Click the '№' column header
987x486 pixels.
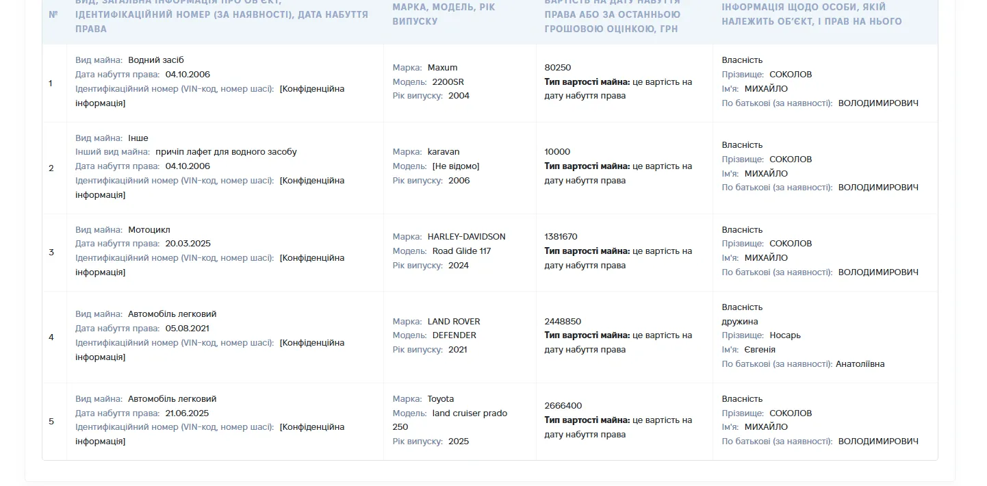click(53, 15)
